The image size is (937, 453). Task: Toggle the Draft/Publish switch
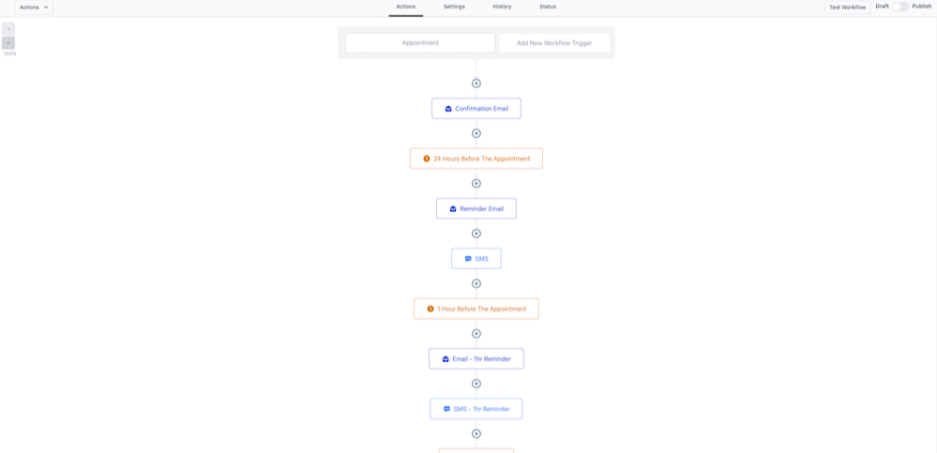pyautogui.click(x=899, y=7)
